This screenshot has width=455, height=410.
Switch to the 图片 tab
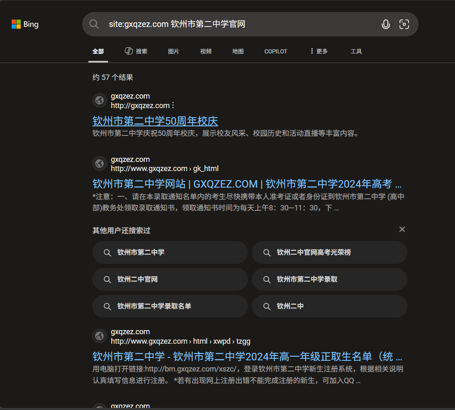(174, 51)
